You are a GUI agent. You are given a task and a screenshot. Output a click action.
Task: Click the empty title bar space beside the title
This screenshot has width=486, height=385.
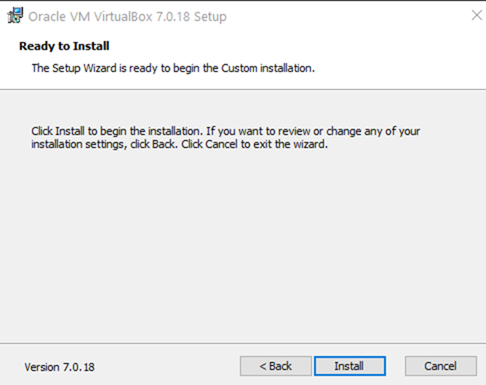pyautogui.click(x=347, y=16)
